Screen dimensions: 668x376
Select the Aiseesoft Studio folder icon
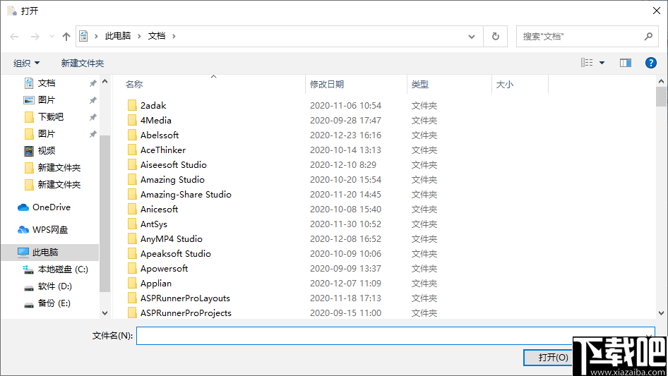[x=132, y=165]
